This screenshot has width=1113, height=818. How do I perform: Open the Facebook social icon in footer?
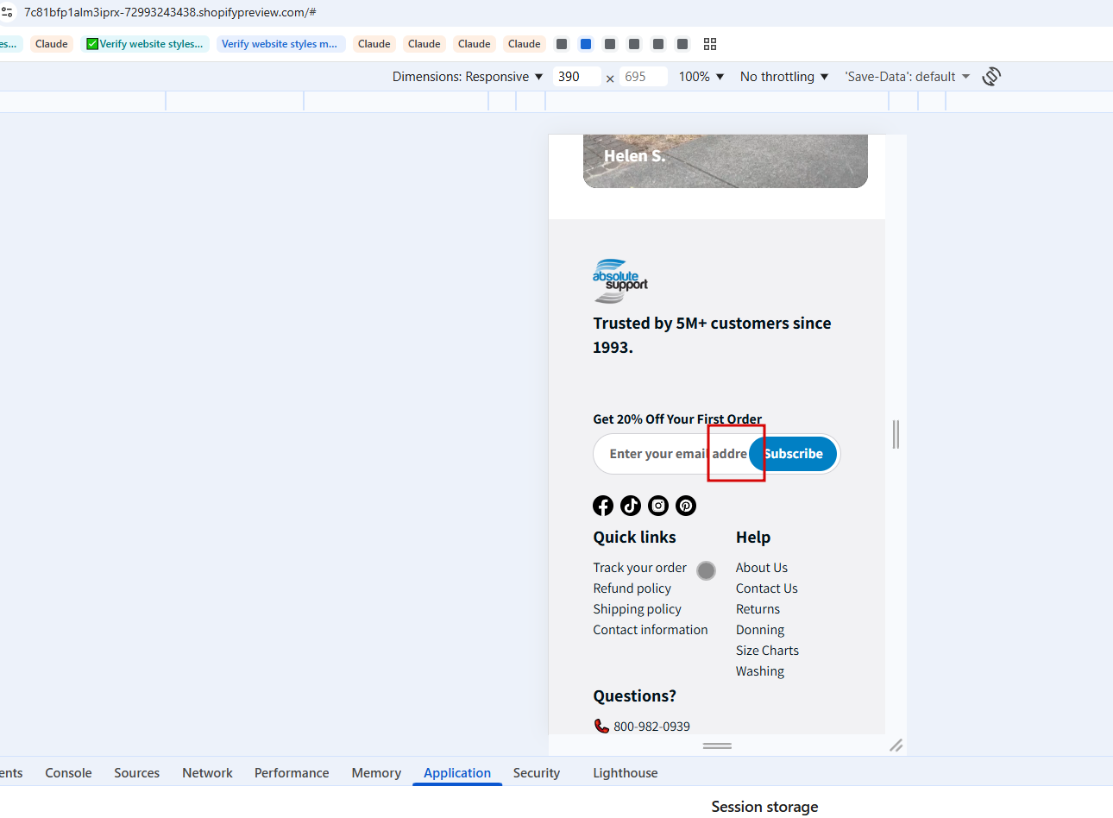603,506
